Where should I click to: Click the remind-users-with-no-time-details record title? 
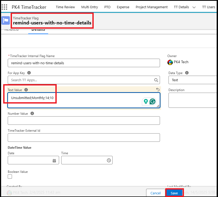(52, 23)
